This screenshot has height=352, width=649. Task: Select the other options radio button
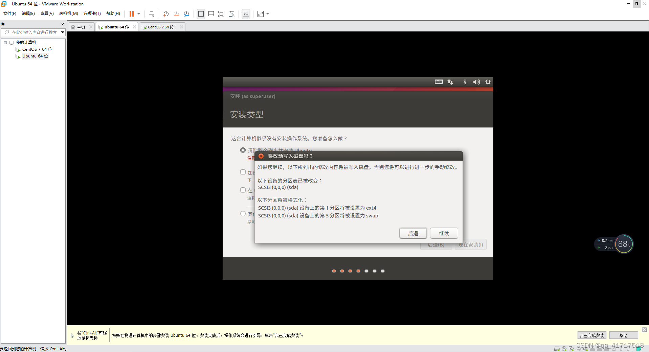click(243, 214)
